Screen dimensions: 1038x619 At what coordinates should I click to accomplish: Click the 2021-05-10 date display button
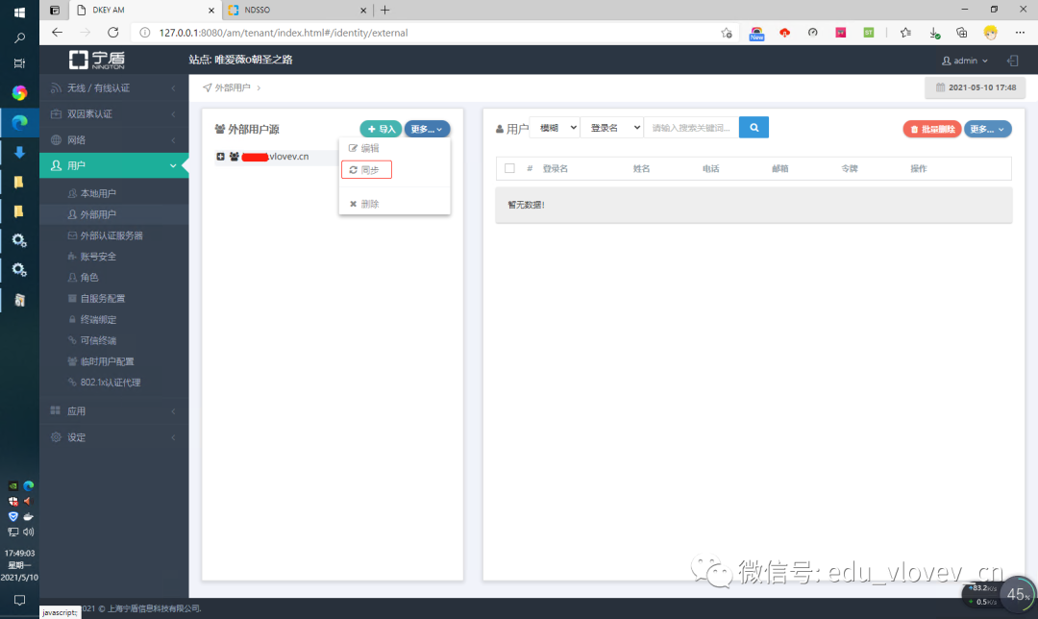coord(976,87)
